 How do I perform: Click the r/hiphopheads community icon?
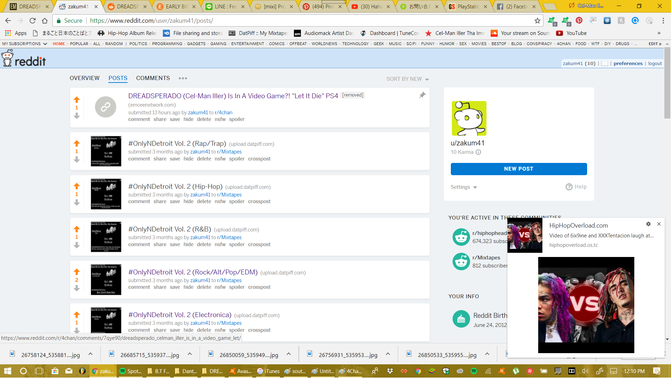pyautogui.click(x=461, y=237)
